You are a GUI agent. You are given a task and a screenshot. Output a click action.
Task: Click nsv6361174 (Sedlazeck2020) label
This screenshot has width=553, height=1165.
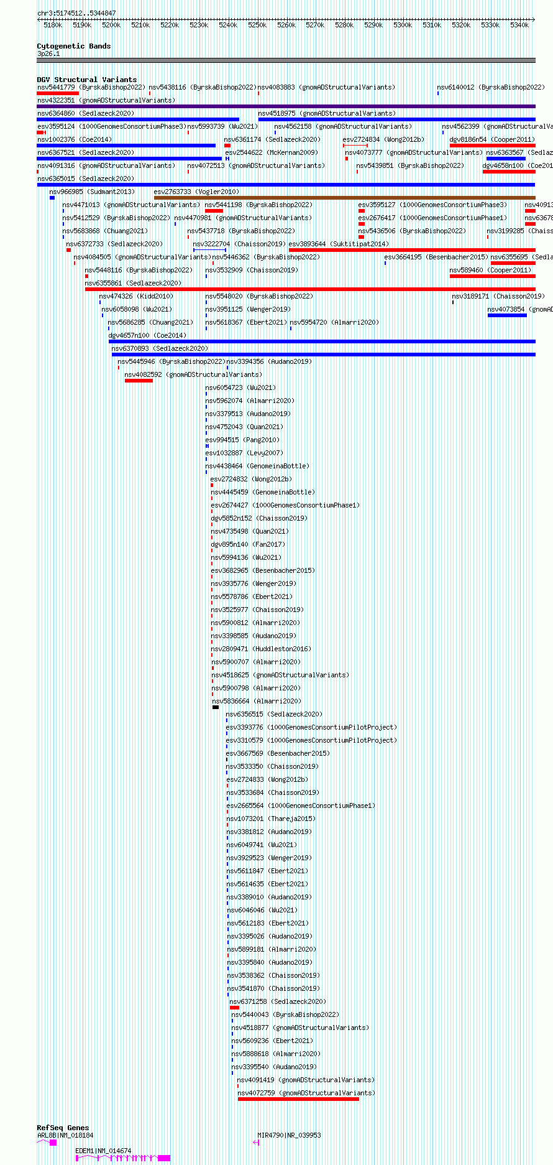click(x=273, y=140)
